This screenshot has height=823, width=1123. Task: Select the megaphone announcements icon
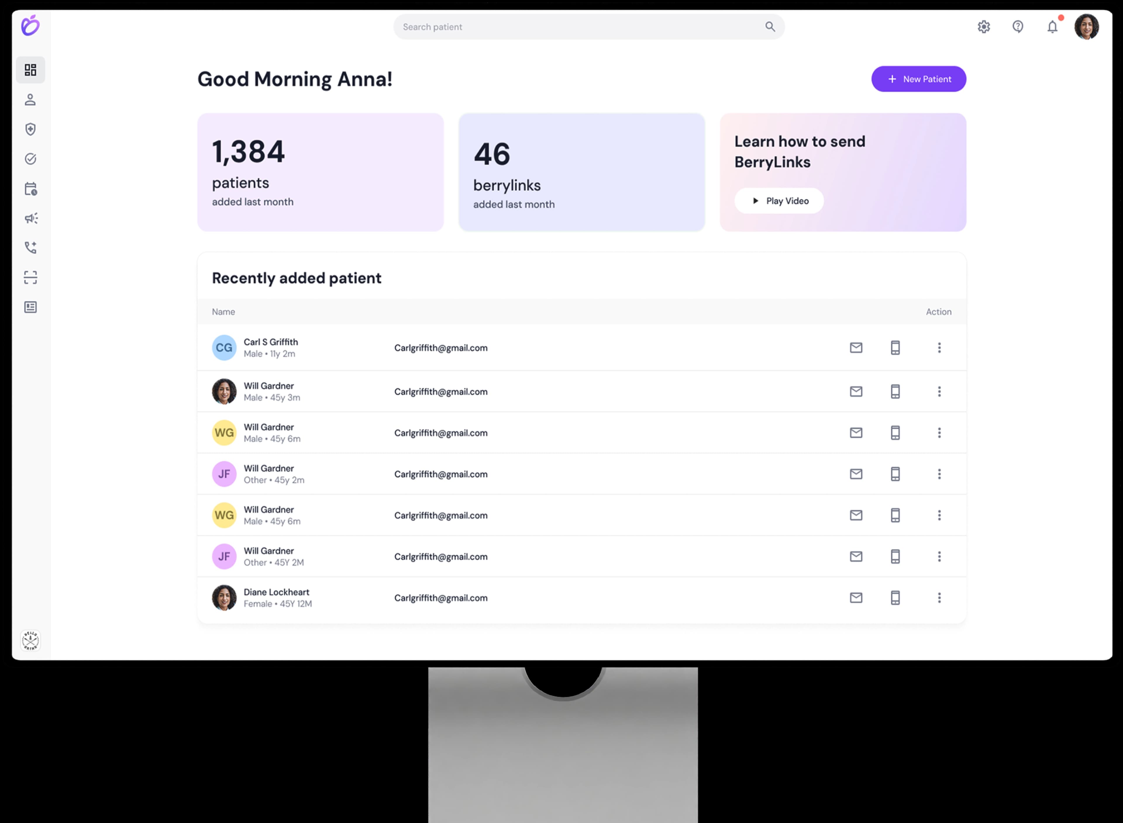30,218
